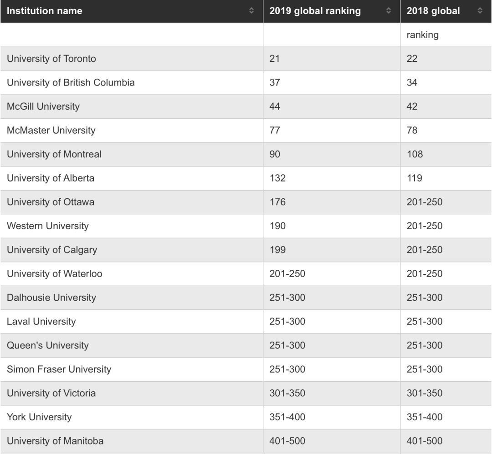
Task: Sort table by Institution name arrows icon
Action: click(x=251, y=10)
